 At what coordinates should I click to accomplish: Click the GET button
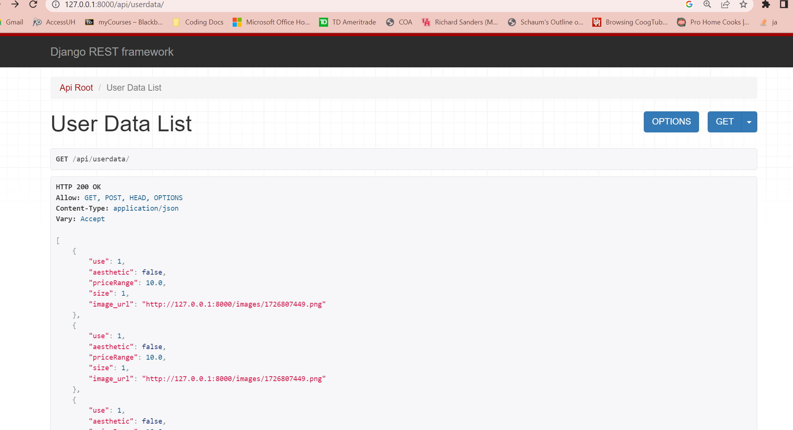point(724,122)
